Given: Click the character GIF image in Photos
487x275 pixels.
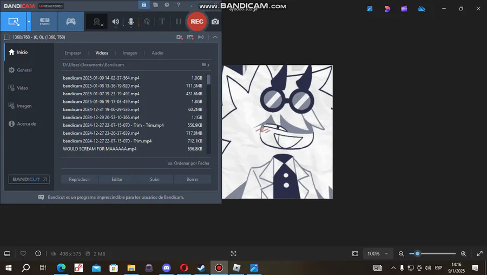Looking at the screenshot, I should (x=277, y=132).
